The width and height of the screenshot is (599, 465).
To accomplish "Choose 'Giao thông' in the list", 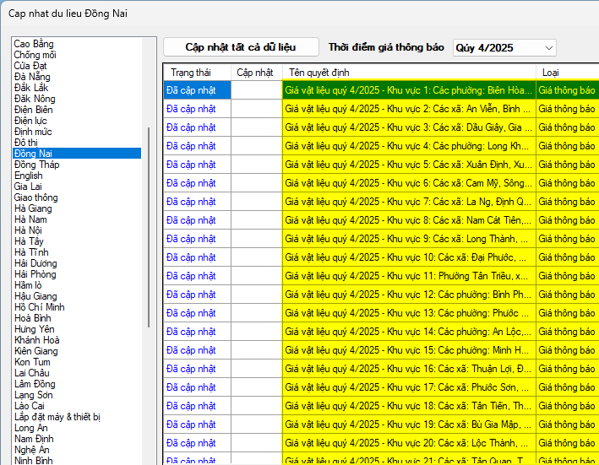I will pyautogui.click(x=36, y=197).
